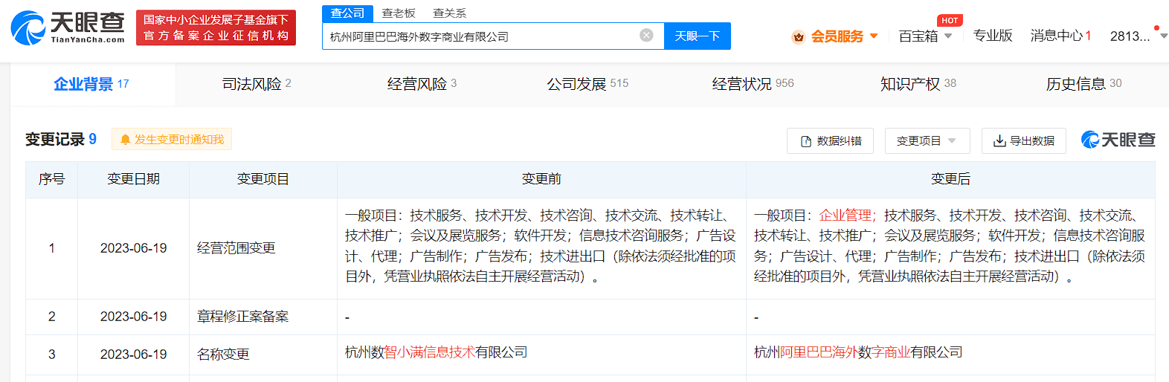Click the 导出数据 button

(1024, 140)
